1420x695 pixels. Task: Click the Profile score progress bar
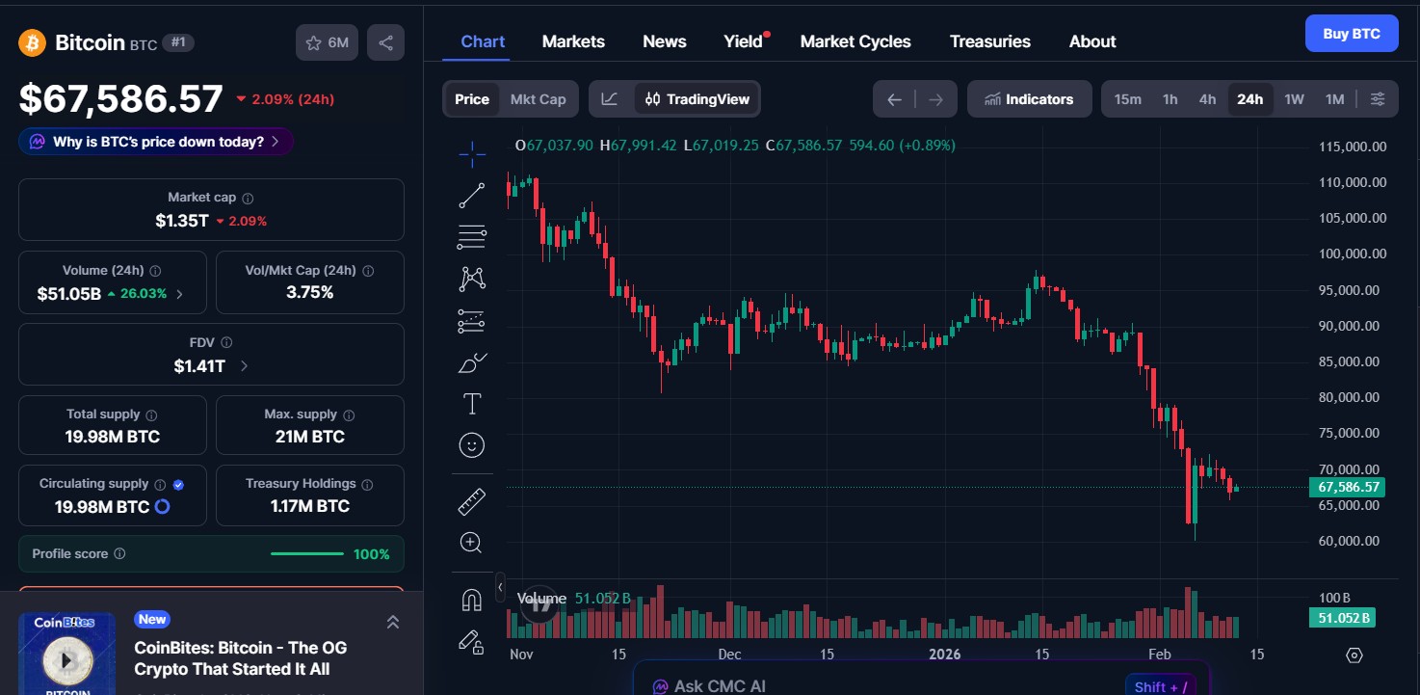(306, 554)
